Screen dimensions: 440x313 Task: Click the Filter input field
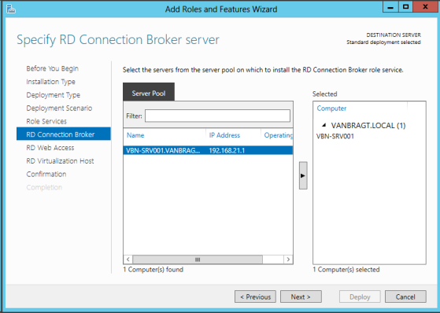(217, 116)
